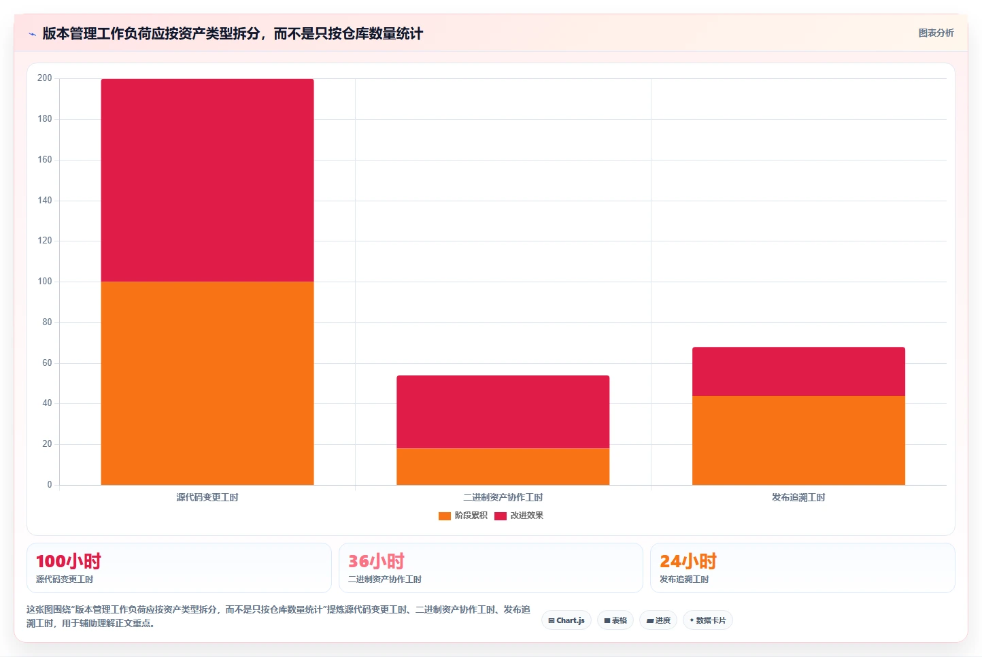Click the y-axis label 200

pyautogui.click(x=44, y=78)
